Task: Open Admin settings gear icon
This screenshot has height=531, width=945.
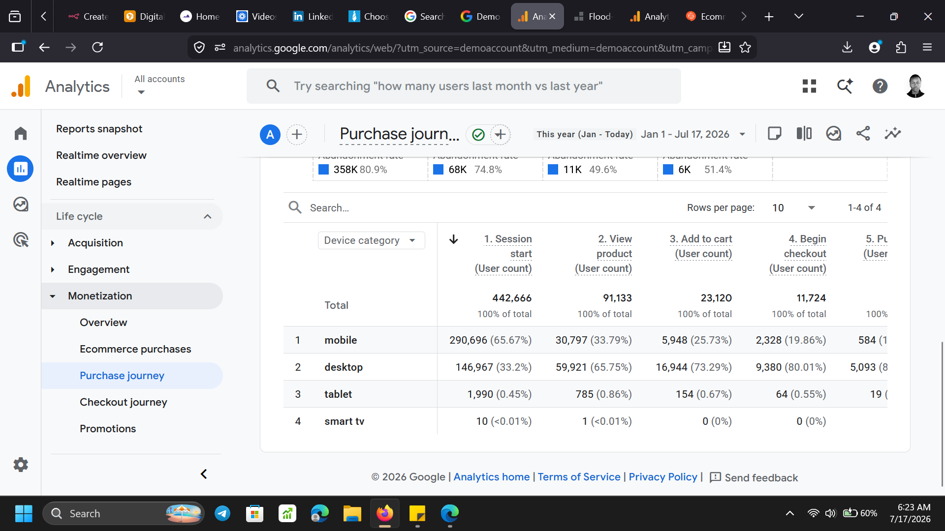Action: tap(20, 465)
